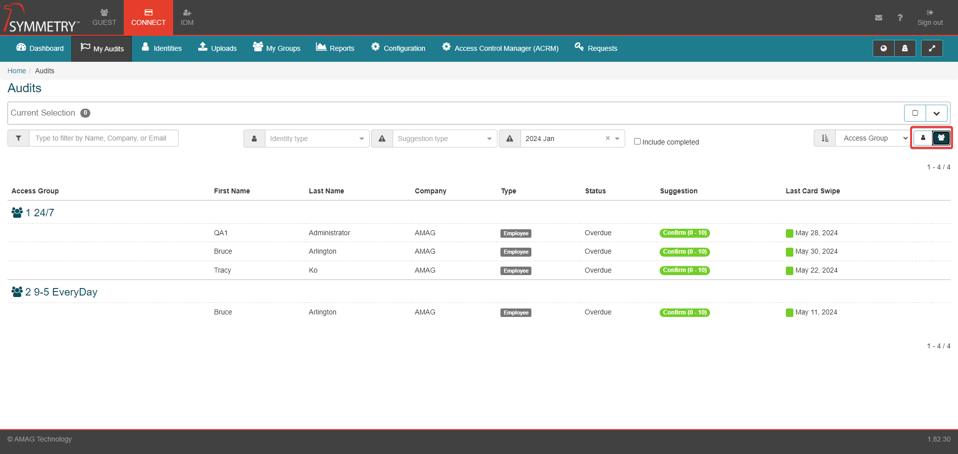The image size is (958, 454).
Task: Open the 2024 Jan period dropdown arrow
Action: click(x=617, y=139)
